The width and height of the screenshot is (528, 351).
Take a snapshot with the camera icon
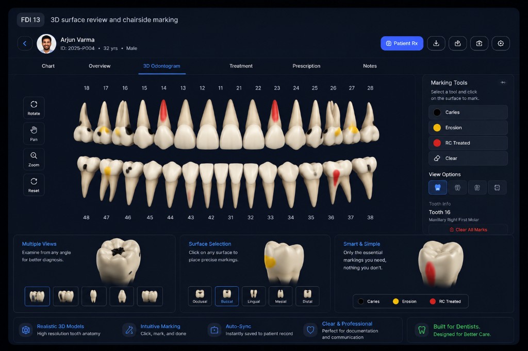479,43
